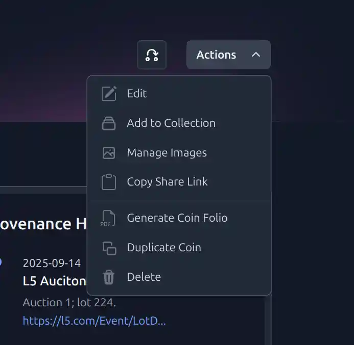Click the chevron arrow on Actions button

click(256, 55)
